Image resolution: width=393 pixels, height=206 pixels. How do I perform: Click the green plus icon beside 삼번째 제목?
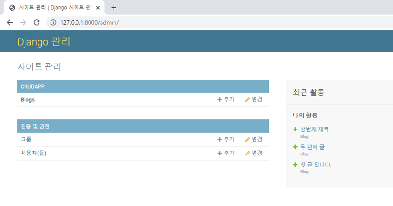pyautogui.click(x=295, y=129)
